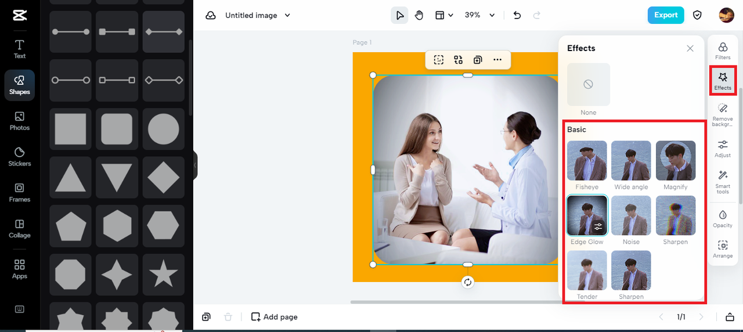Insert the octagon shape
The image size is (743, 332).
point(70,275)
